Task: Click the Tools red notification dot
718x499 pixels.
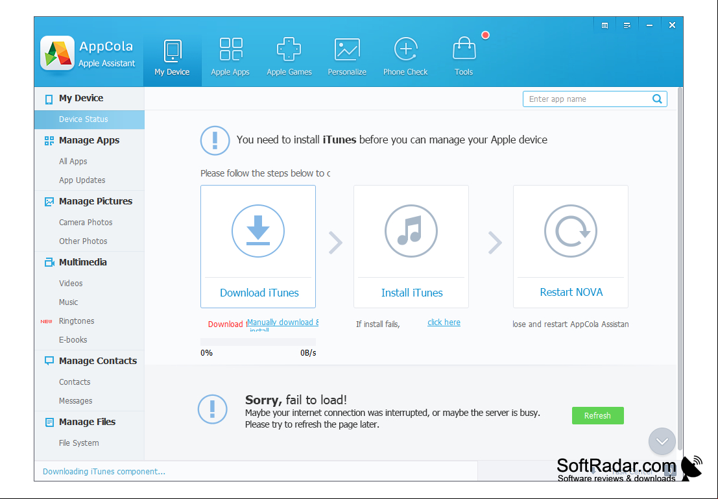Action: [485, 35]
